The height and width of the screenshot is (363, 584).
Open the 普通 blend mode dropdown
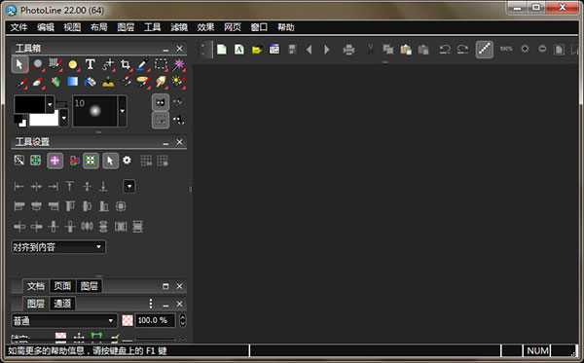pyautogui.click(x=63, y=320)
